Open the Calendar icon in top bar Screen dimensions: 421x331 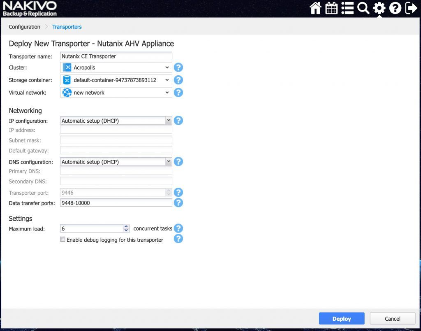[x=331, y=8]
